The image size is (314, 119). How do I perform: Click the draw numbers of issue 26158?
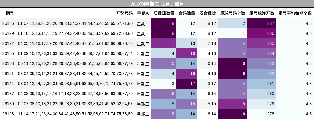coord(75,64)
